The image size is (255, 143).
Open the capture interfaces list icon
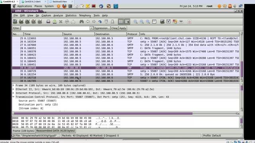point(15,21)
